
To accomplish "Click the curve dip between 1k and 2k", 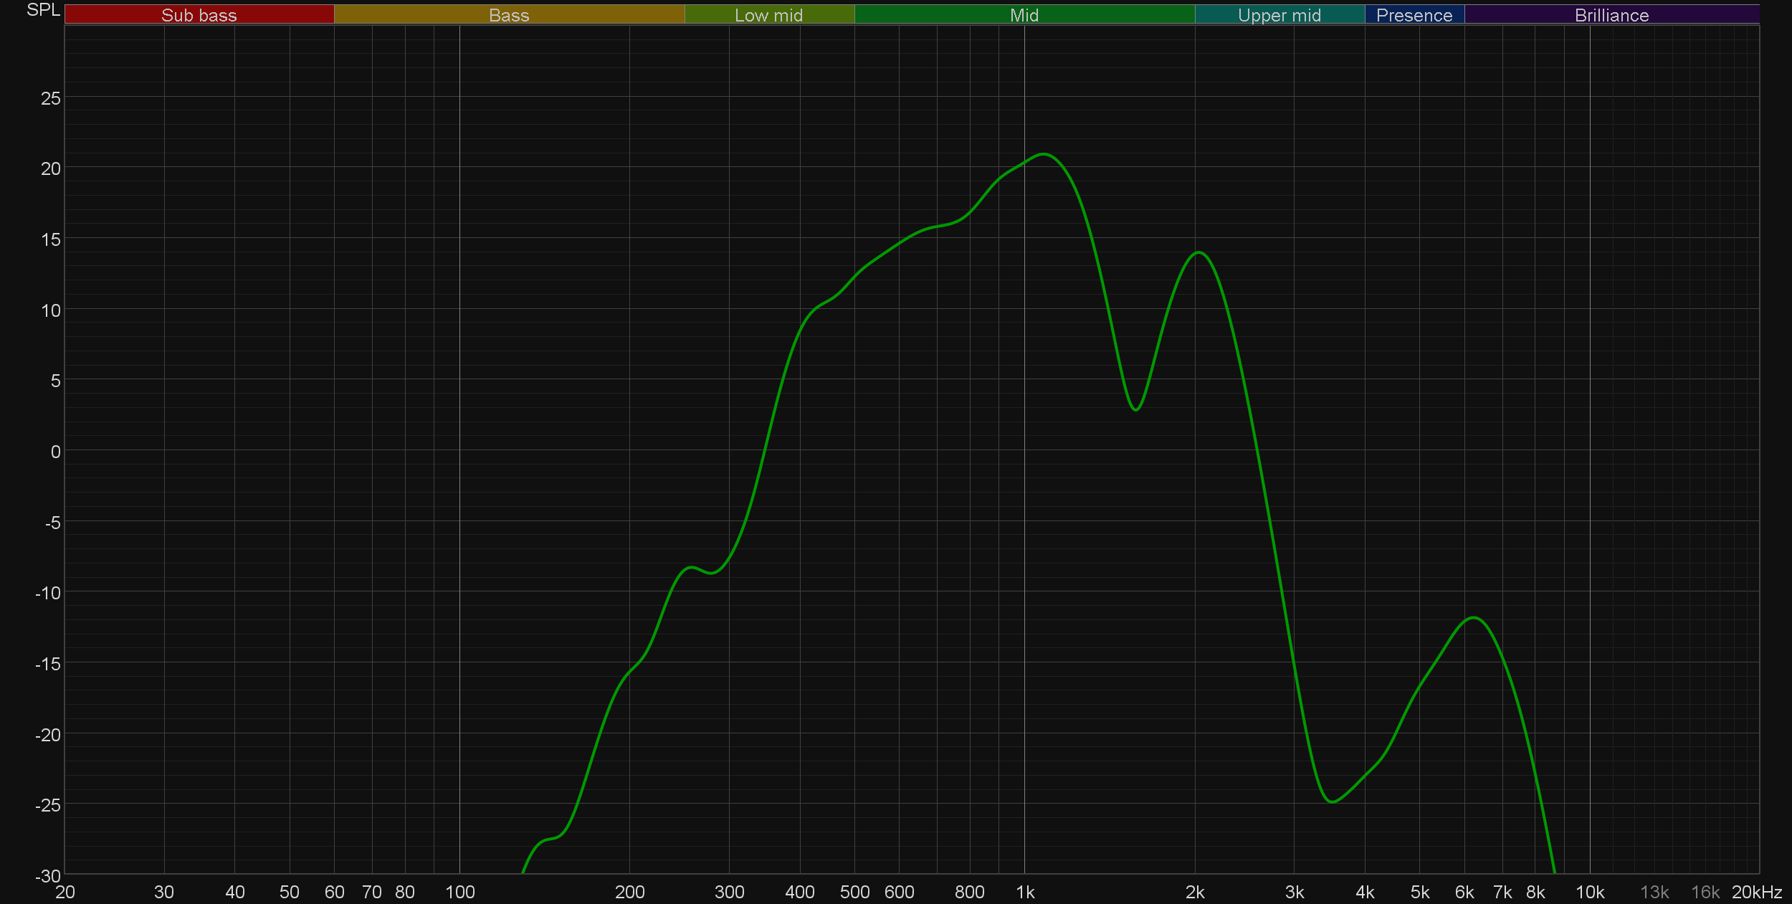I will coord(1136,409).
